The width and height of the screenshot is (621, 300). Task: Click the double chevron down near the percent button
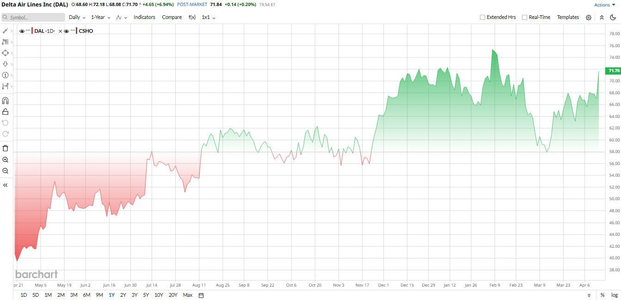589,295
